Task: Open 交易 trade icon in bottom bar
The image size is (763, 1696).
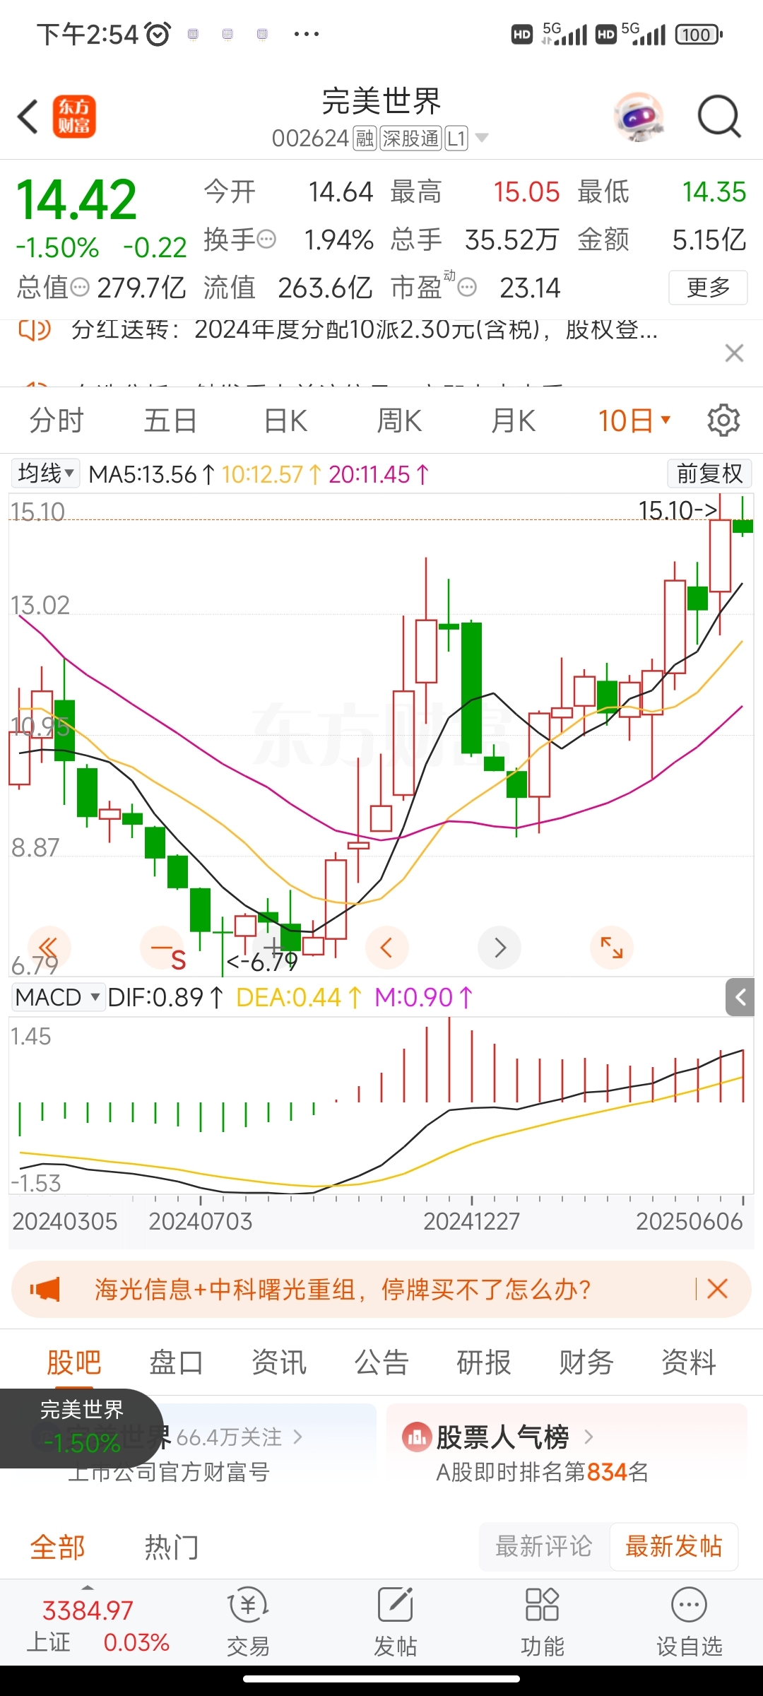Action: click(x=248, y=1621)
